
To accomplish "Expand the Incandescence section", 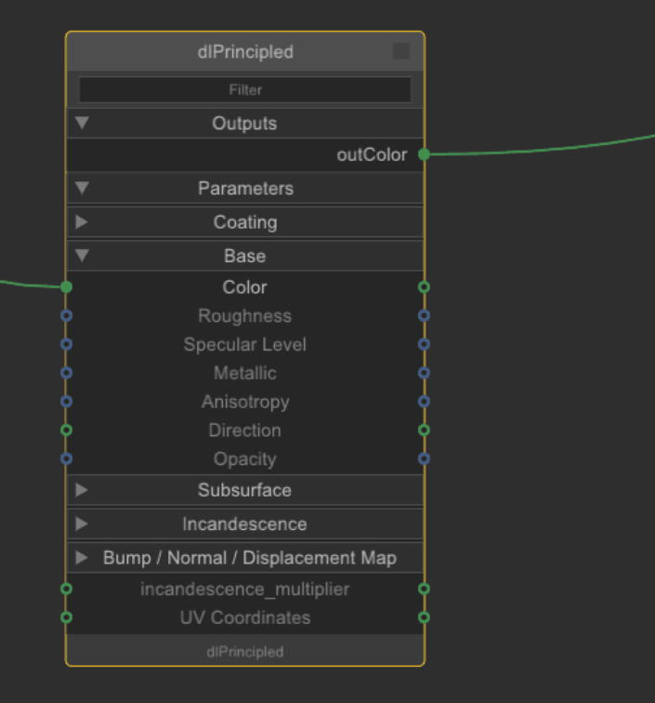I will point(82,524).
